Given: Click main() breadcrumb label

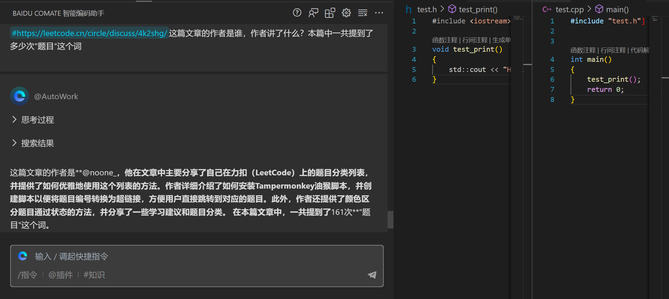Looking at the screenshot, I should click(x=617, y=9).
